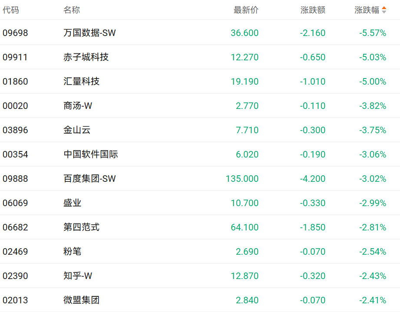Open 知乎-W stock details

tap(78, 276)
